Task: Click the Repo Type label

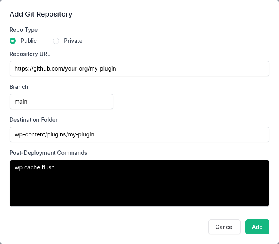Action: pyautogui.click(x=24, y=30)
